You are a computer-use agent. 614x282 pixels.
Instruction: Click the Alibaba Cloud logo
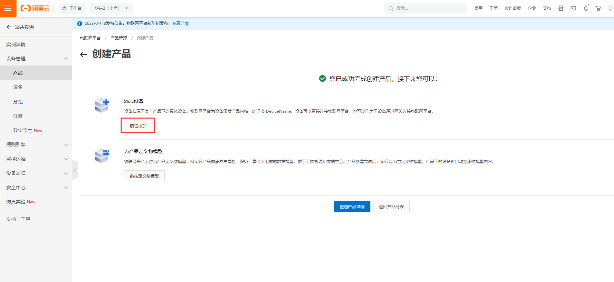(35, 8)
